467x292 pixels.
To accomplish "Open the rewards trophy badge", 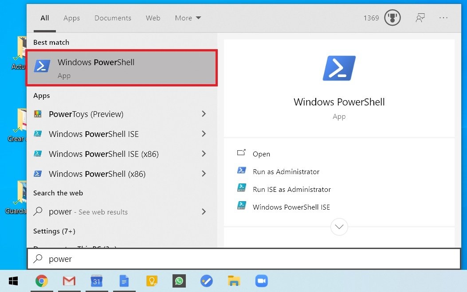I will tap(392, 18).
